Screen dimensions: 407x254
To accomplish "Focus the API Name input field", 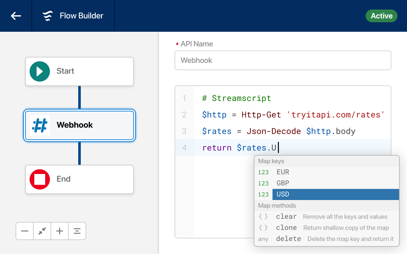I will (x=283, y=60).
